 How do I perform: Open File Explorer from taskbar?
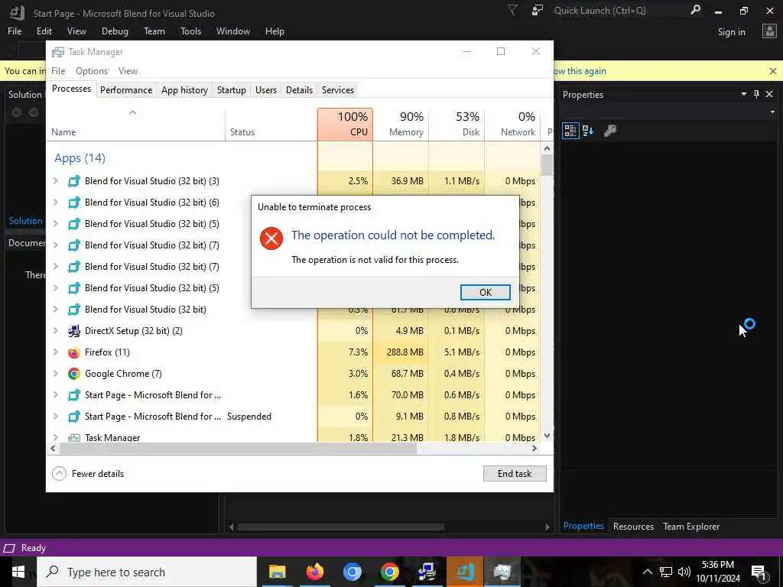tap(277, 572)
